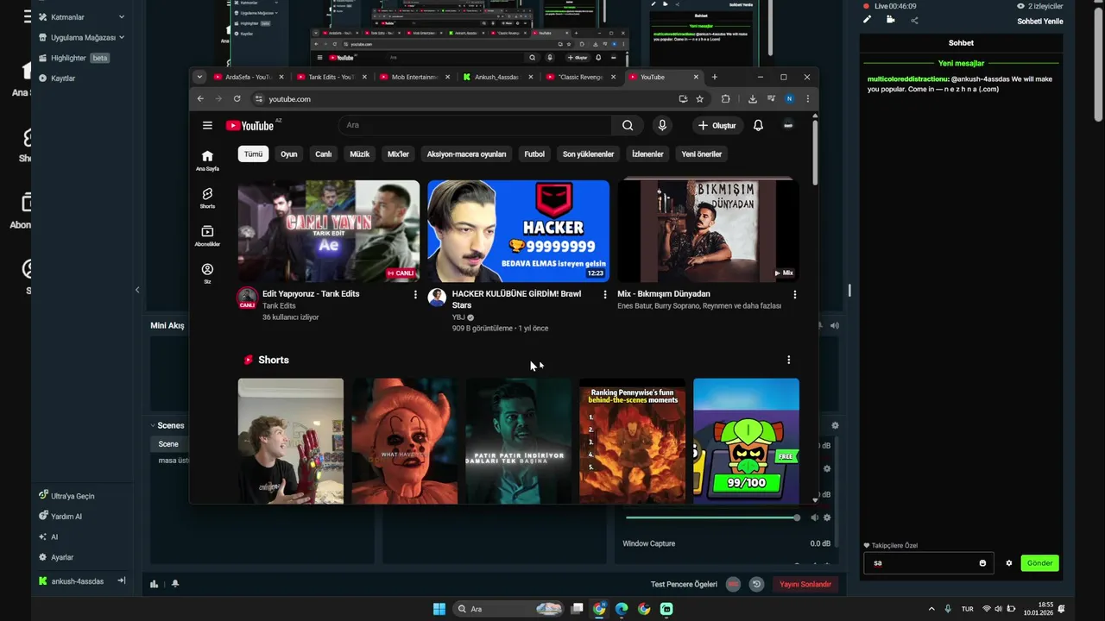Switch to Ankush_4assdas Kick tab
Screen dimensions: 1105x621
click(x=498, y=77)
